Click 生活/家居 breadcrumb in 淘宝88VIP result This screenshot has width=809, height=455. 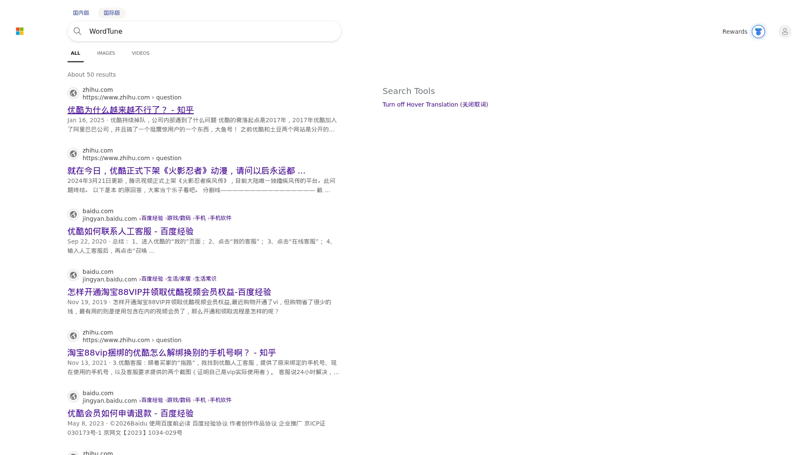(179, 279)
